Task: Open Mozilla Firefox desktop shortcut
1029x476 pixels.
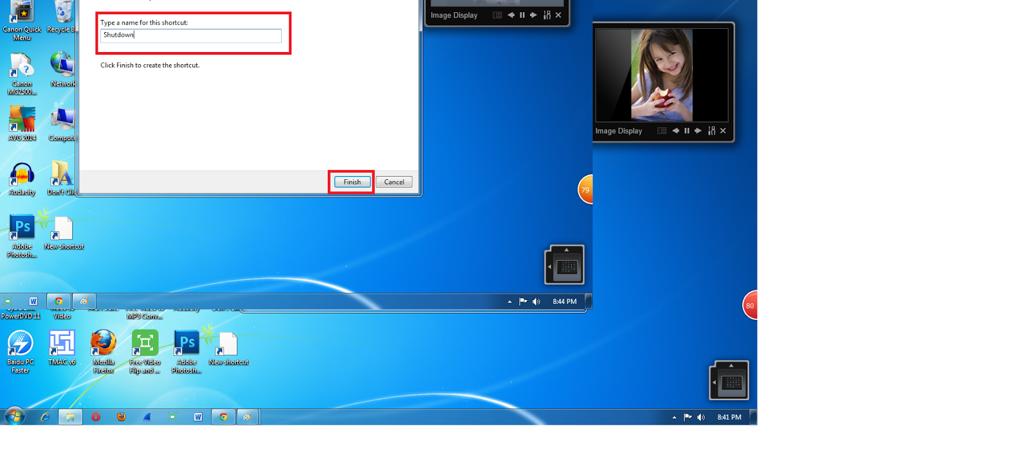Action: [104, 351]
